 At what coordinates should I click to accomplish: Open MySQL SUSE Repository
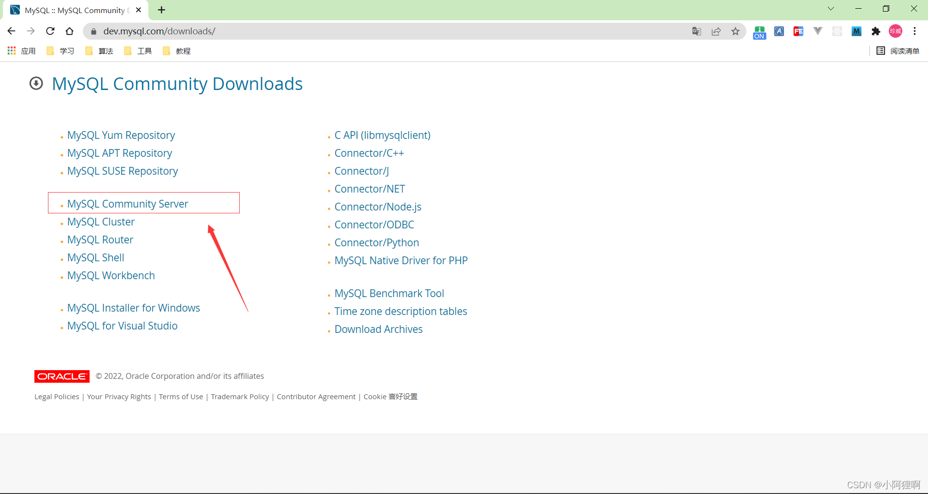(x=123, y=171)
